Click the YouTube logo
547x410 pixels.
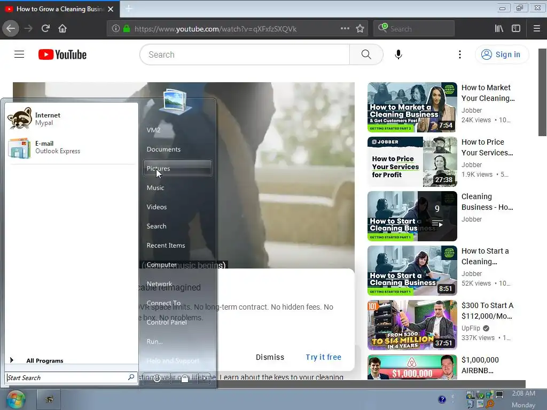point(62,54)
